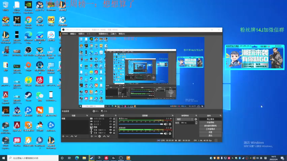The image size is (287, 161).
Task: Move the scene up in the Scenes dock
Action: tap(72, 136)
